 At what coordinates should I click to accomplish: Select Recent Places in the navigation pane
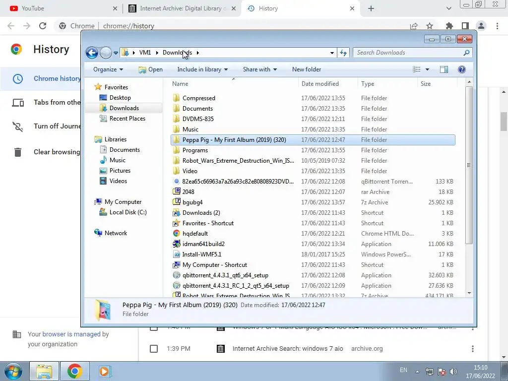tap(127, 119)
